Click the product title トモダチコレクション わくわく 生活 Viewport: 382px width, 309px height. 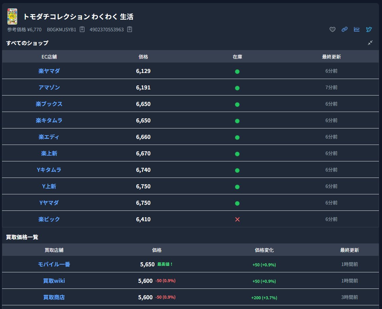[x=78, y=17]
